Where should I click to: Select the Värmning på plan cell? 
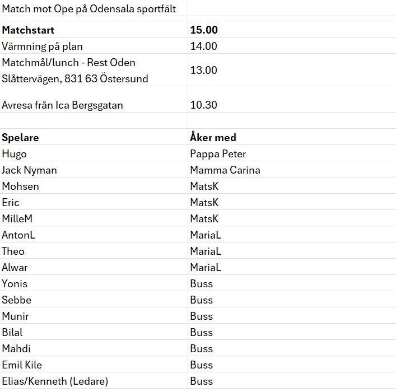[94, 46]
